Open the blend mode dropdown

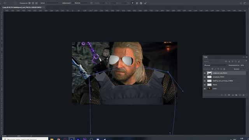pyautogui.click(x=216, y=65)
